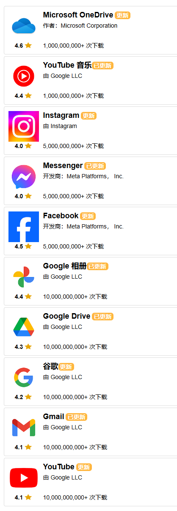This screenshot has height=511, width=177.
Task: Open the Gmail app title
Action: pyautogui.click(x=53, y=417)
